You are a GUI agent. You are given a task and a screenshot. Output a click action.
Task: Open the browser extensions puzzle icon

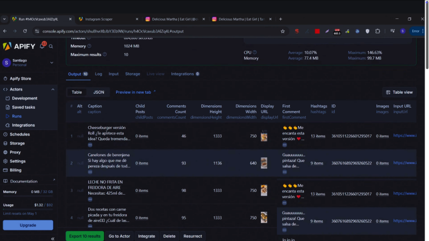(378, 31)
